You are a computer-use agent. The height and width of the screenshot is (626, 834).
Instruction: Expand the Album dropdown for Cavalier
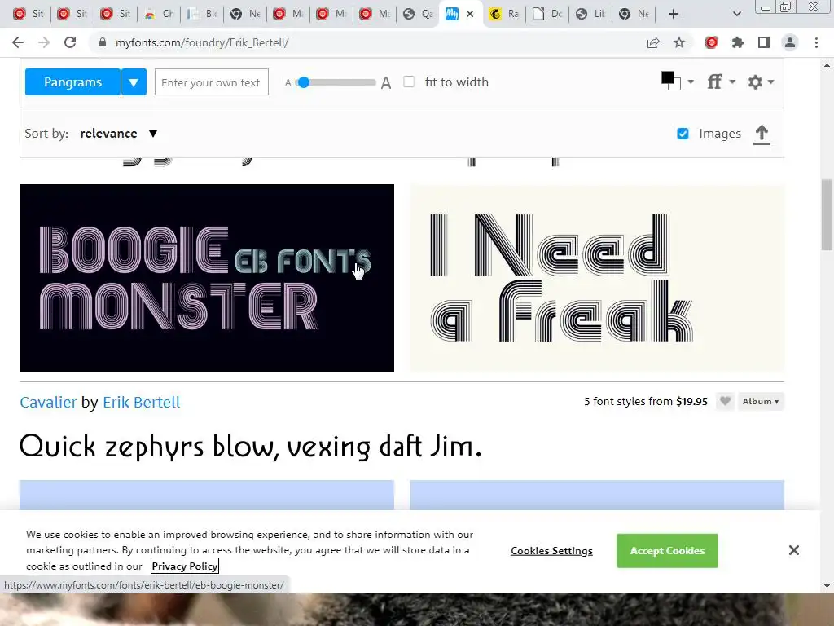tap(761, 401)
